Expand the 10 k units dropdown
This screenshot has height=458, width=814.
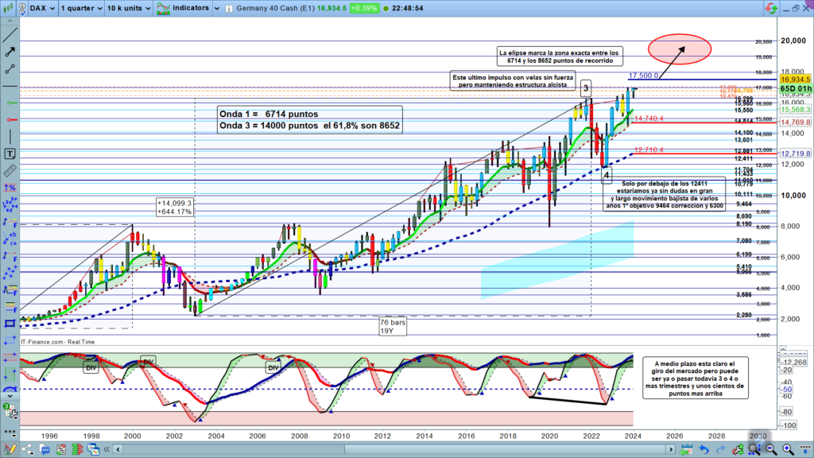pos(128,9)
